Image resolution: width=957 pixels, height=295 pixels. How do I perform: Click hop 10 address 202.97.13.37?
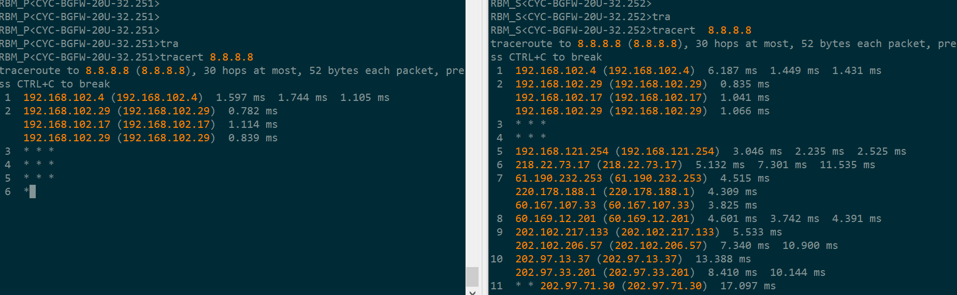click(x=552, y=259)
